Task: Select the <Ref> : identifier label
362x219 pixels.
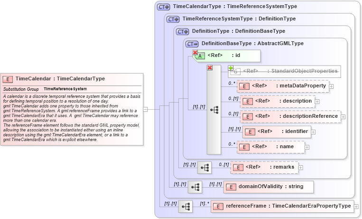Action: point(283,132)
